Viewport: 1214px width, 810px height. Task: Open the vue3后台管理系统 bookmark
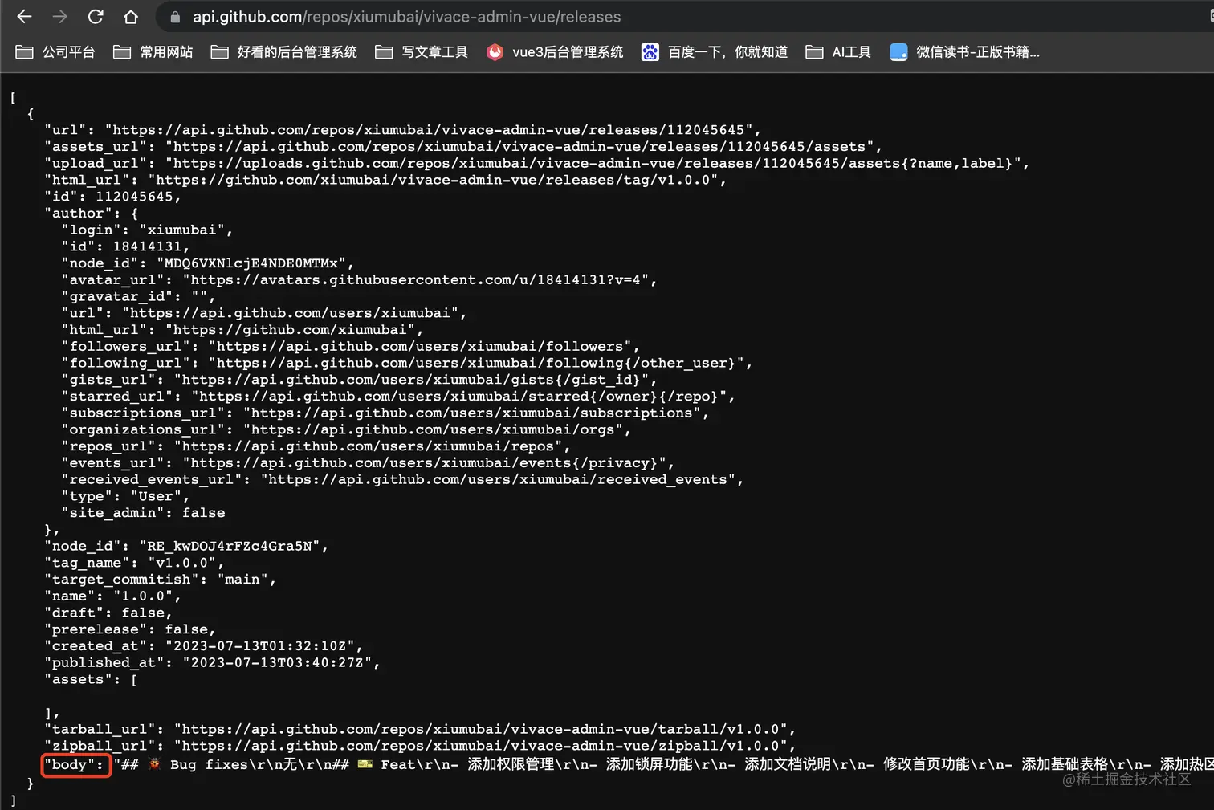(568, 51)
